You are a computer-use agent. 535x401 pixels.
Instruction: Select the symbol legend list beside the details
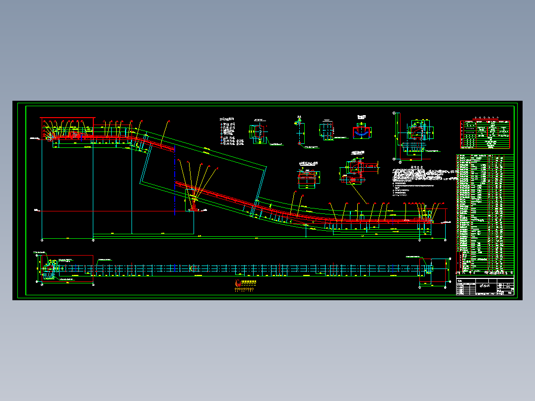(x=232, y=132)
